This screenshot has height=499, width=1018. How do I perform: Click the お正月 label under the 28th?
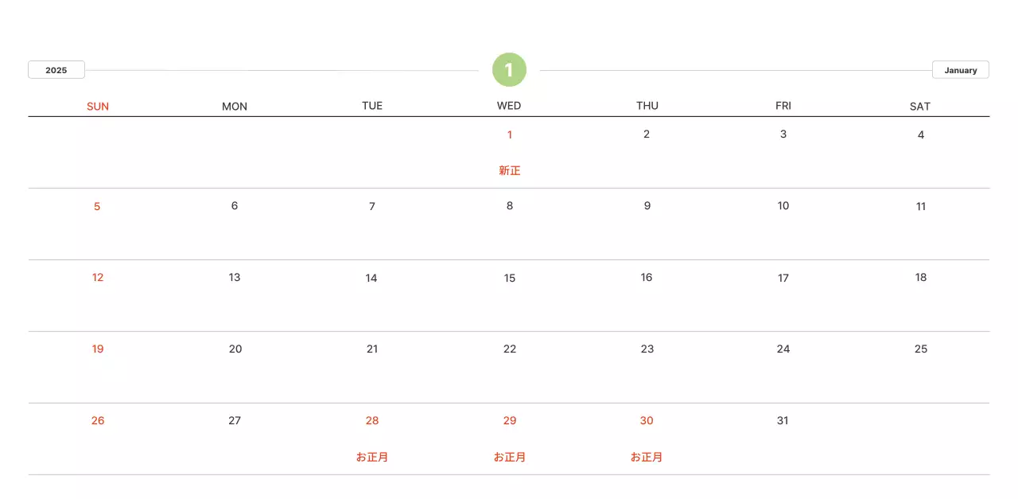[372, 457]
